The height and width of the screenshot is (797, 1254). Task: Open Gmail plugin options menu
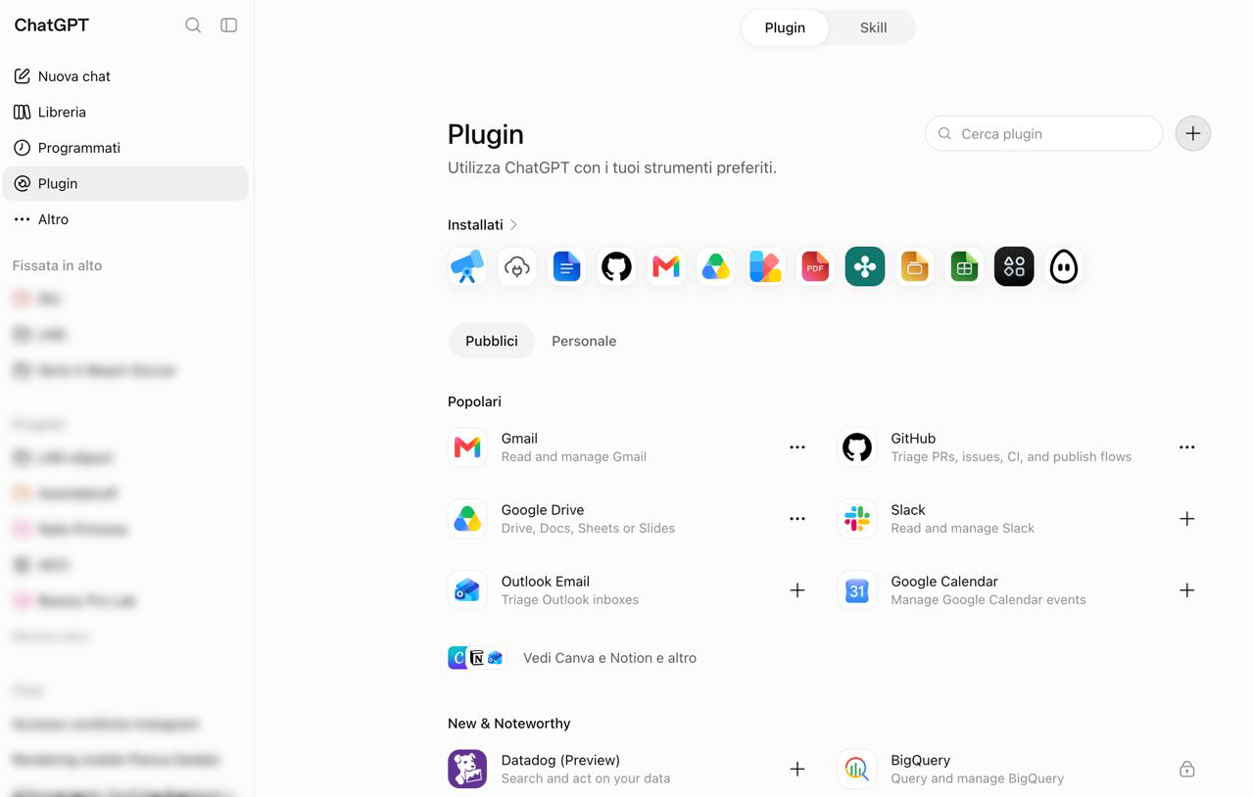[797, 447]
